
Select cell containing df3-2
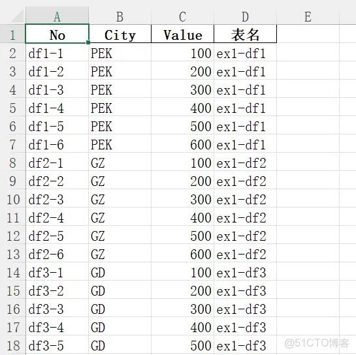coord(57,290)
